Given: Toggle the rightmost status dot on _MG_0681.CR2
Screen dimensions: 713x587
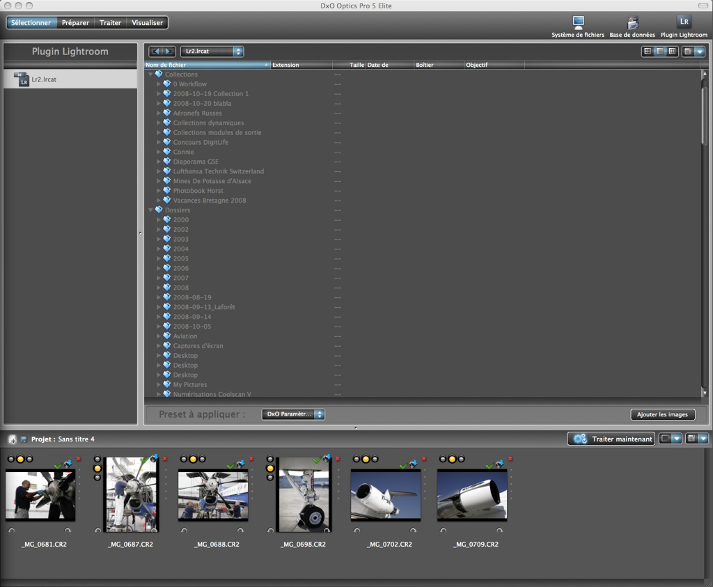Looking at the screenshot, I should point(29,459).
